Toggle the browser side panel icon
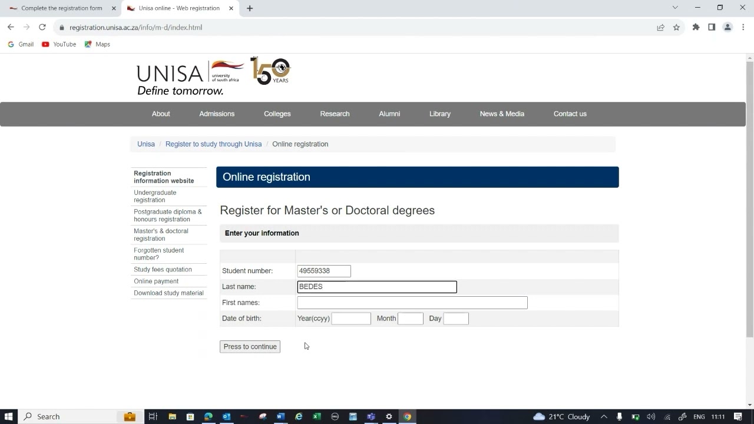Image resolution: width=754 pixels, height=424 pixels. point(712,27)
